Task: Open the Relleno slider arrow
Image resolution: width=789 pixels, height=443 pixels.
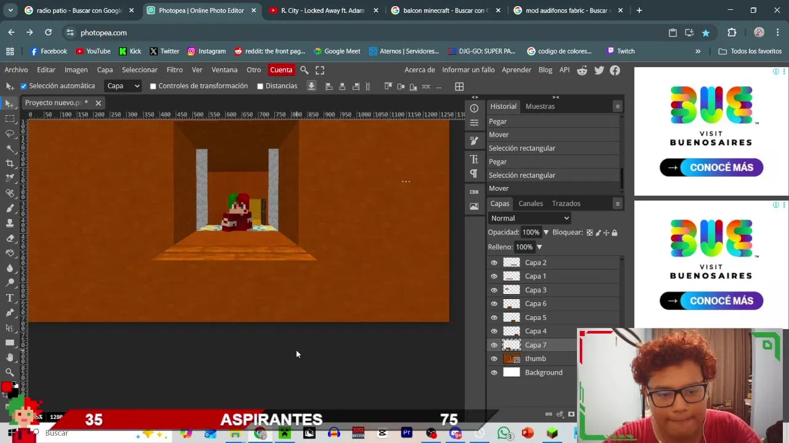Action: (539, 247)
